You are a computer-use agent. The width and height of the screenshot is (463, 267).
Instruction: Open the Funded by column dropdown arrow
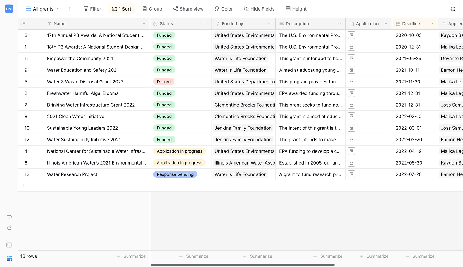click(x=269, y=24)
